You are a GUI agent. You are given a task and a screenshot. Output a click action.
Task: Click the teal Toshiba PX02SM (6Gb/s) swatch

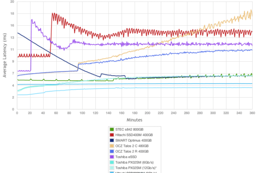tap(112, 162)
